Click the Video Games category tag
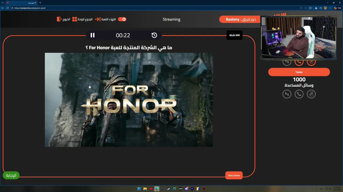343x192 pixels. [x=234, y=175]
